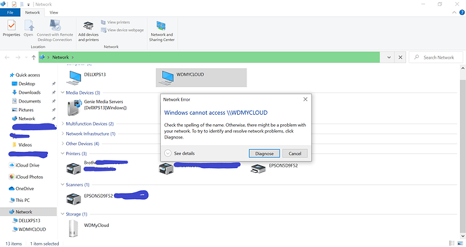Select WDMYCLOUD in navigation tree

pos(32,229)
